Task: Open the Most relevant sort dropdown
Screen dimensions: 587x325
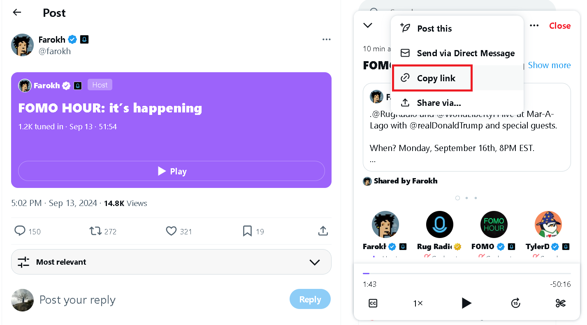Action: click(x=171, y=262)
